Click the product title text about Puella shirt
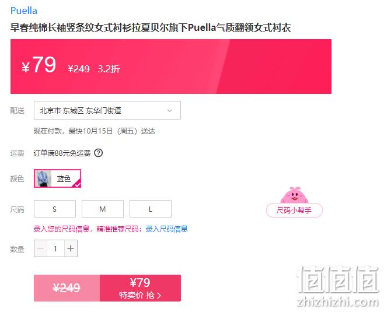This screenshot has height=312, width=384. point(151,27)
